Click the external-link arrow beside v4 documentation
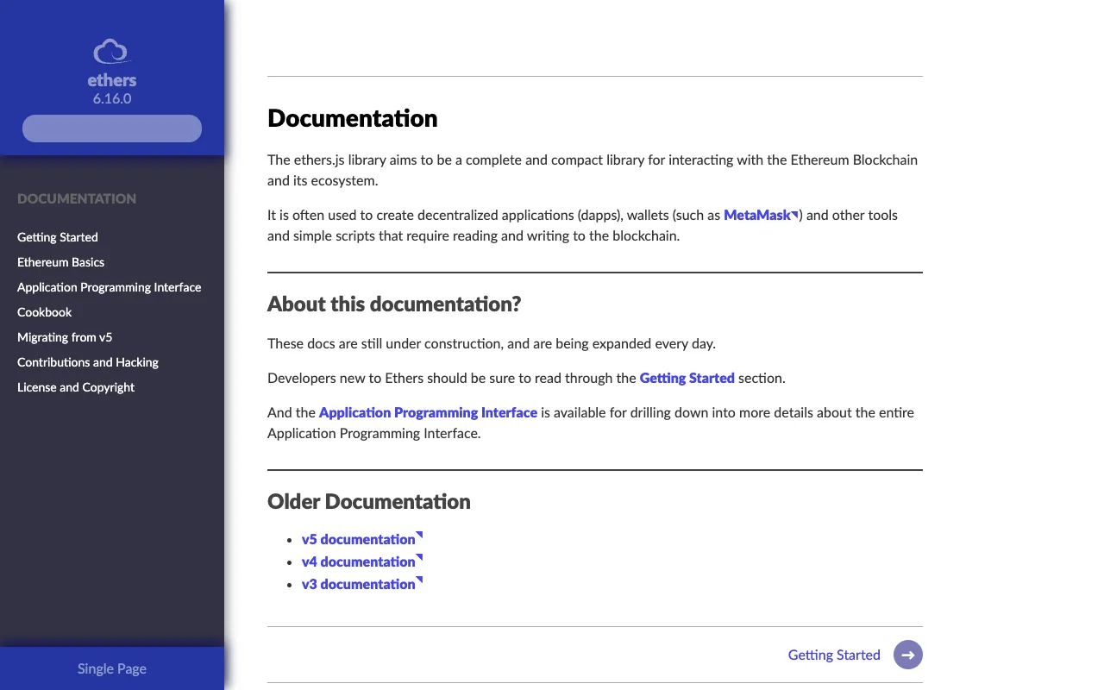The width and height of the screenshot is (1104, 690). (419, 556)
